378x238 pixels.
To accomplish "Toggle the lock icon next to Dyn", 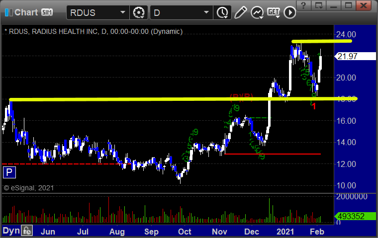I will click(27, 231).
